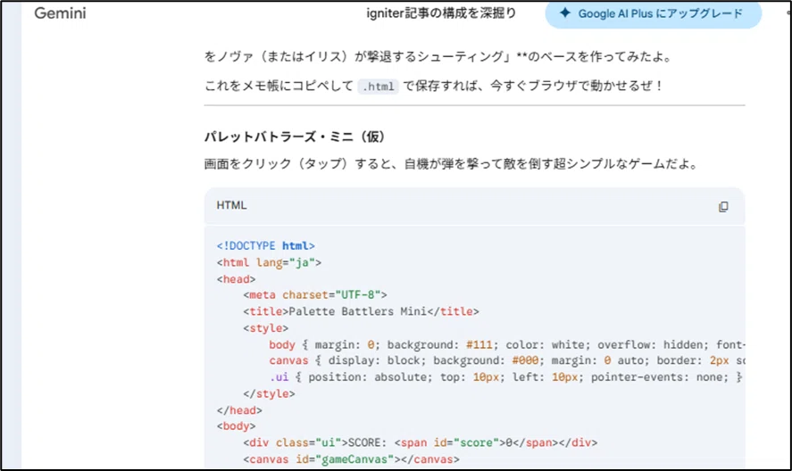This screenshot has height=471, width=792.
Task: Copy the HTML code block
Action: click(723, 206)
